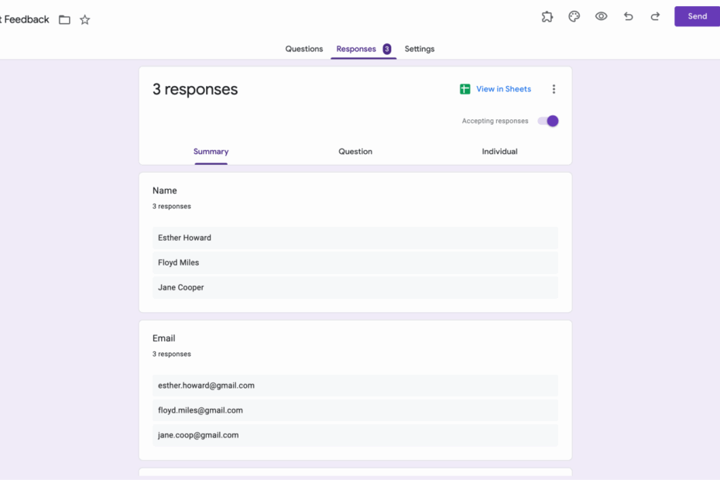Click the Summary tab
The width and height of the screenshot is (720, 480).
click(x=211, y=151)
